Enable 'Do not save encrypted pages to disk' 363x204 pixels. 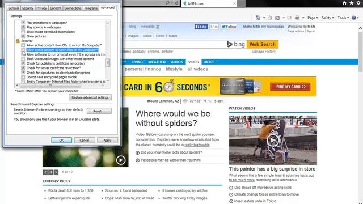point(23,77)
